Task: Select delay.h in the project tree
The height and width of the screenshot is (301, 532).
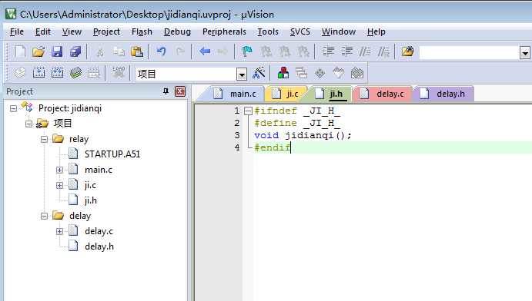Action: click(99, 246)
